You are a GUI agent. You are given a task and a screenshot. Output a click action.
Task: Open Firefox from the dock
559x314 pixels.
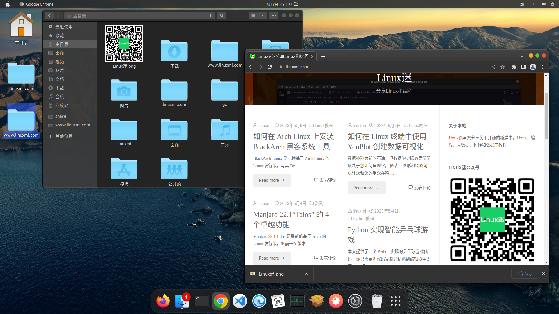point(163,301)
